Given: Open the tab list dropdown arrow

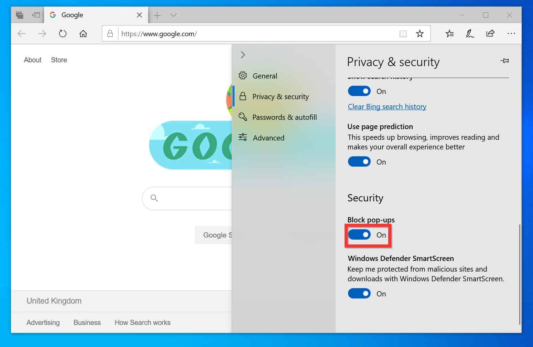Looking at the screenshot, I should (x=173, y=15).
